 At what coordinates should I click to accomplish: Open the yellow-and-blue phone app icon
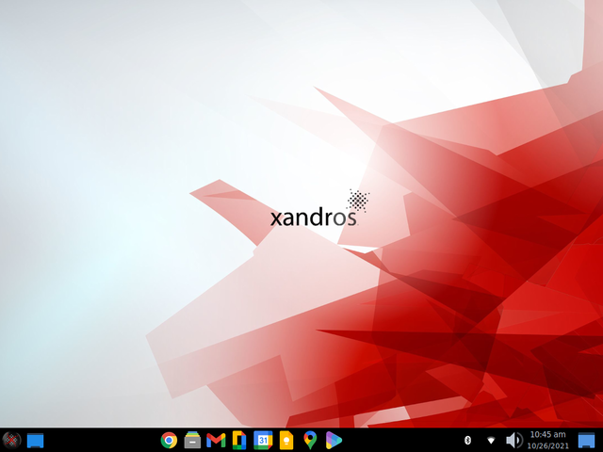tap(239, 440)
